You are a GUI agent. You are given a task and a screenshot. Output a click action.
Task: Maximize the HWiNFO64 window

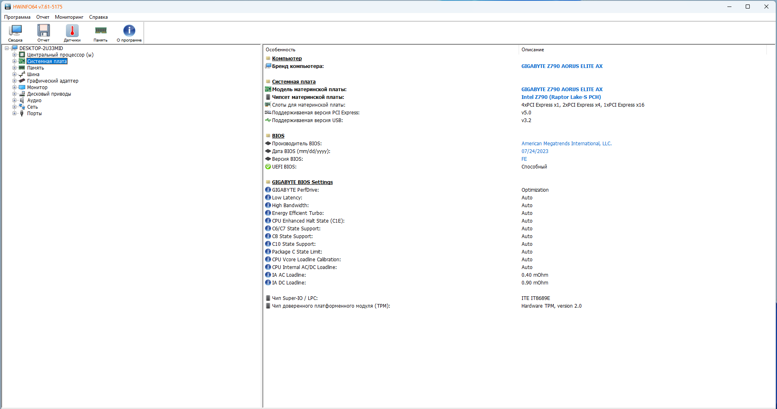(x=748, y=7)
